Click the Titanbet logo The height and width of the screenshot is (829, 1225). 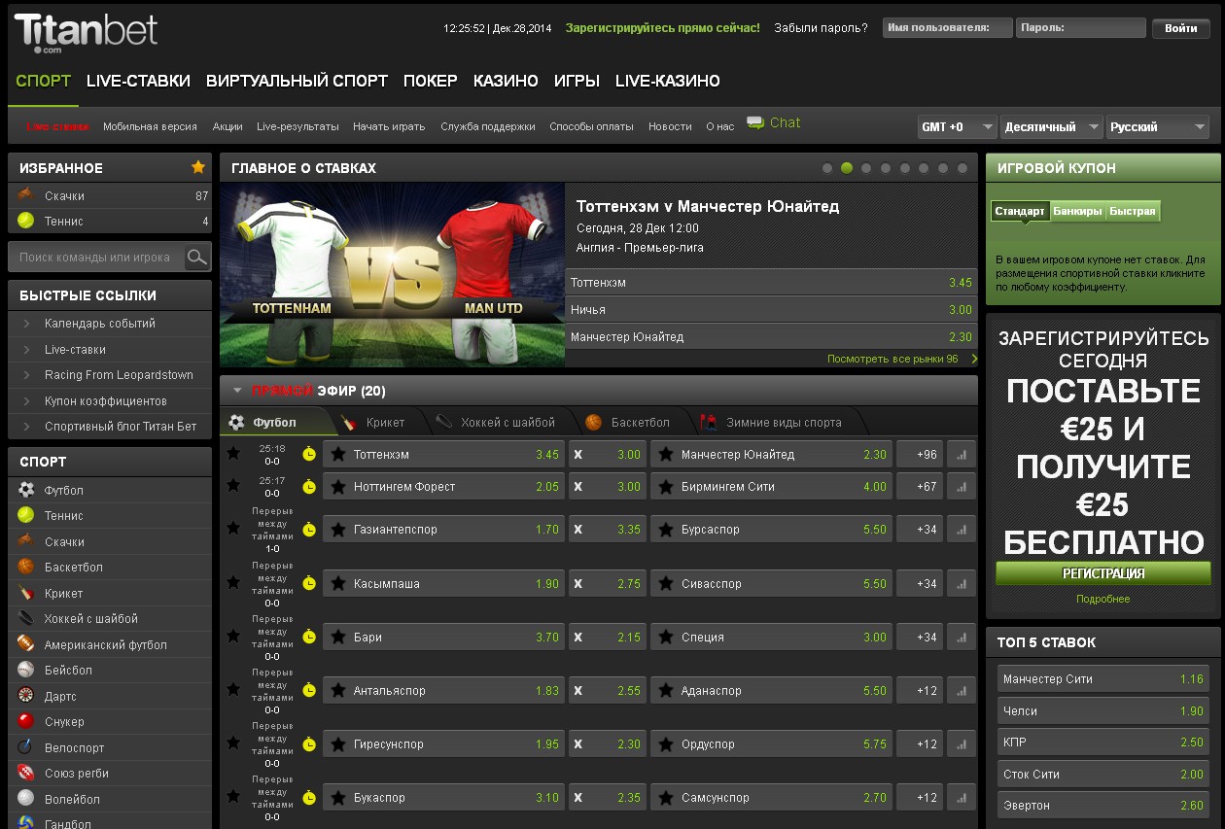coord(86,32)
